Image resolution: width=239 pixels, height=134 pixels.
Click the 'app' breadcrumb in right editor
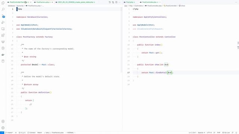126,6
